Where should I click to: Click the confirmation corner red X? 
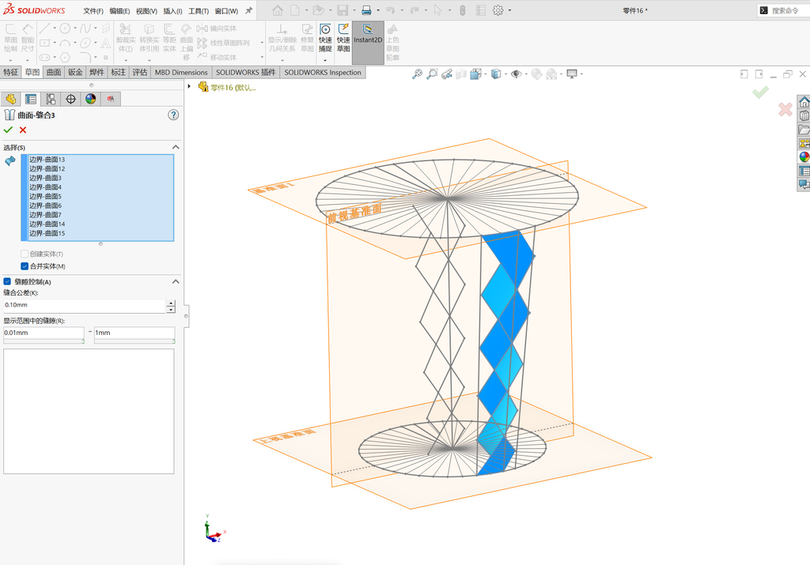click(785, 109)
